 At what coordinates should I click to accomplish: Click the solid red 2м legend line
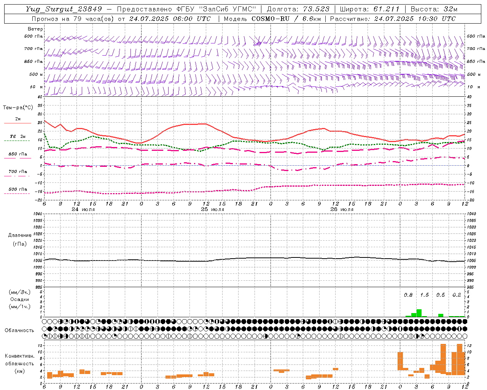(x=18, y=123)
